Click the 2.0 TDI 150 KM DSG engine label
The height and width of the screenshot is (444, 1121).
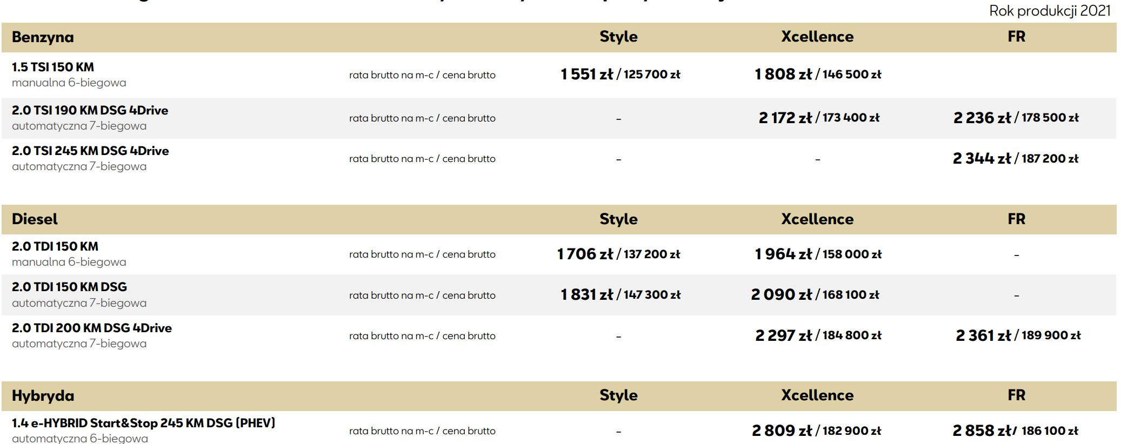click(69, 287)
